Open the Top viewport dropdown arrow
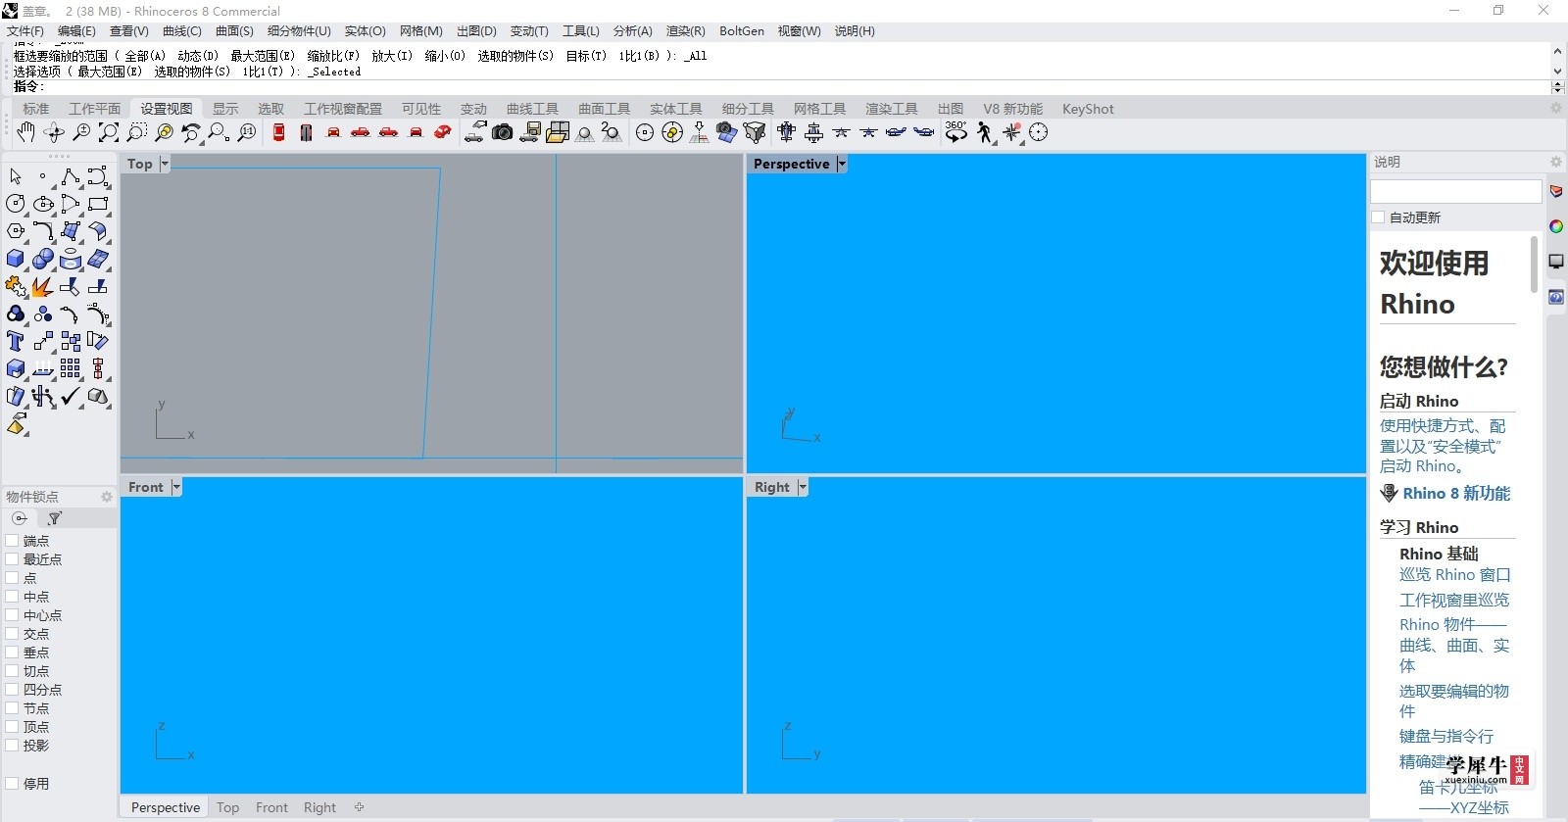Viewport: 1568px width, 822px height. 165,164
